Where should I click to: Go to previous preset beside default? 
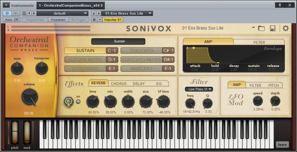[x=29, y=14]
